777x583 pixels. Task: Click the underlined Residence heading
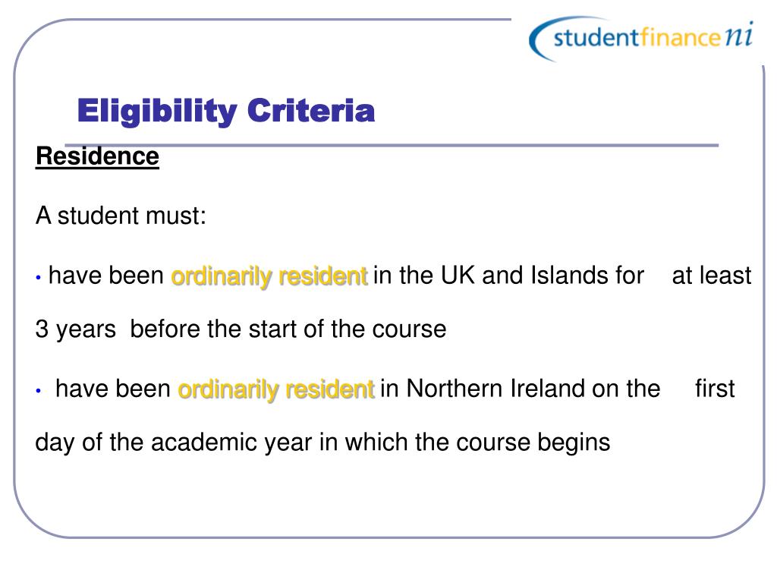click(97, 157)
